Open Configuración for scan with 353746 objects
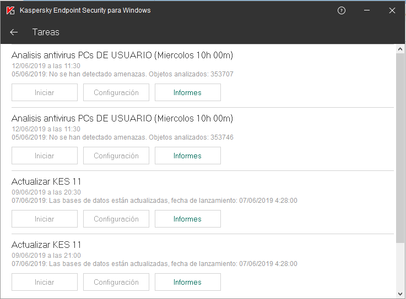The image size is (406, 299). point(116,156)
